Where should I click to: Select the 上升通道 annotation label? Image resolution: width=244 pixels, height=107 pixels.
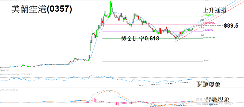215,10
